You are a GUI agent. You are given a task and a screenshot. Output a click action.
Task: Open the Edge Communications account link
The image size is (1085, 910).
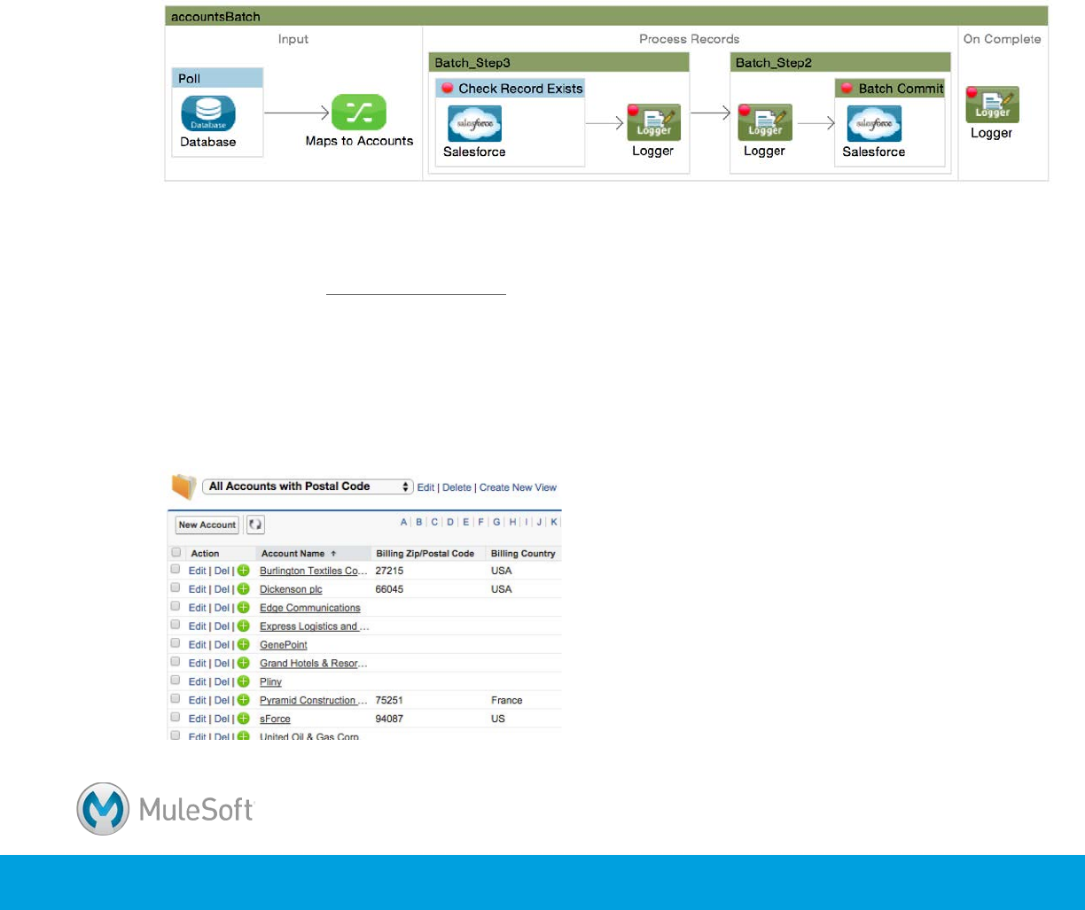(x=310, y=608)
